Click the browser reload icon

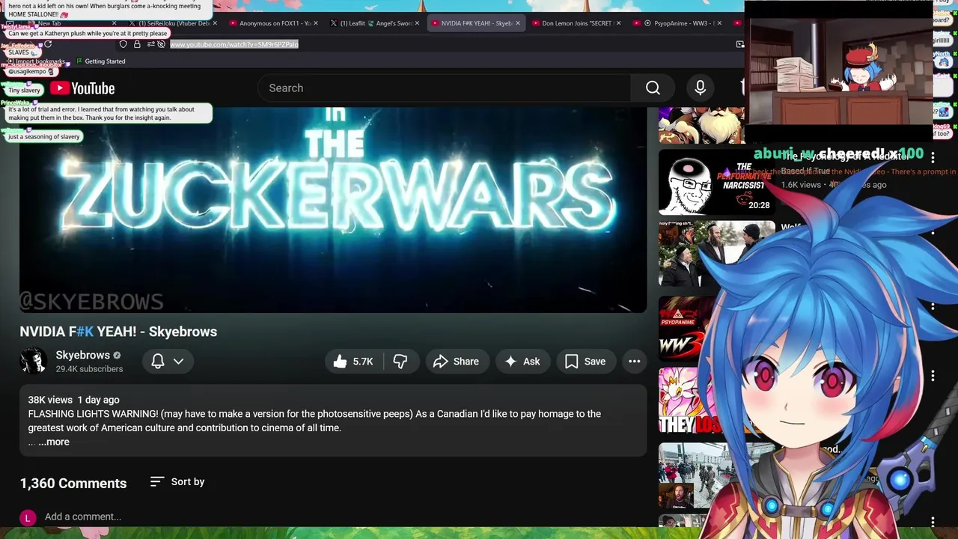click(x=48, y=44)
